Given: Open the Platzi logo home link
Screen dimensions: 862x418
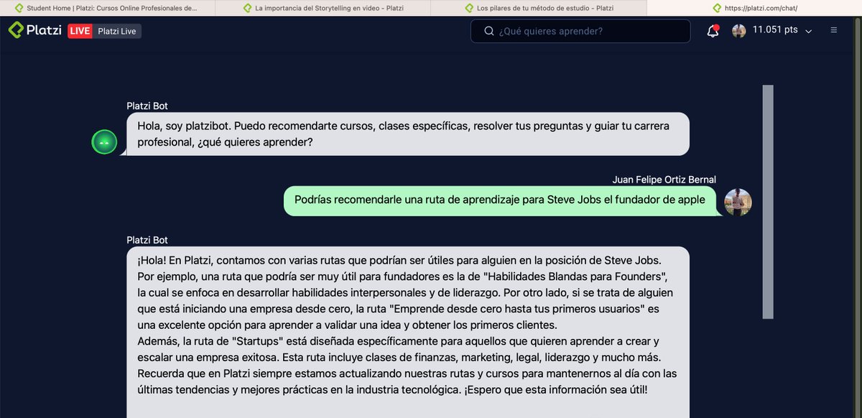Looking at the screenshot, I should [x=35, y=31].
